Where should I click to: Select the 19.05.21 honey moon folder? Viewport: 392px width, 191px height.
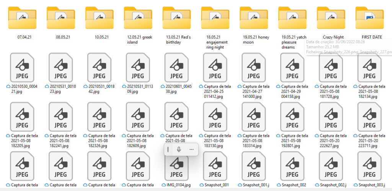point(254,18)
